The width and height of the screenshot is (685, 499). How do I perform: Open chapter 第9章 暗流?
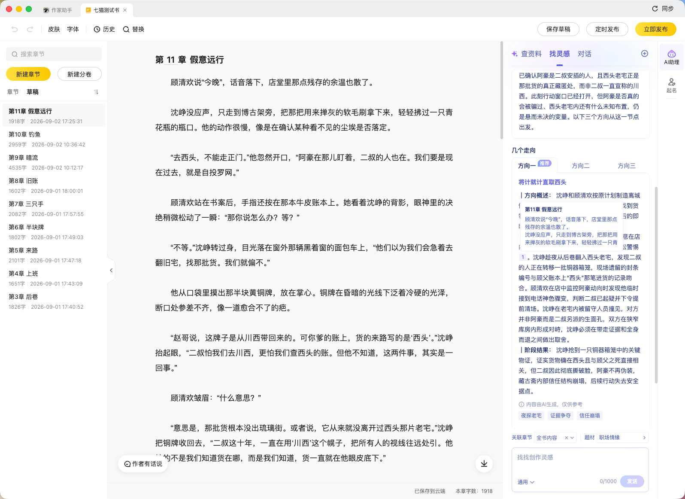pos(54,162)
